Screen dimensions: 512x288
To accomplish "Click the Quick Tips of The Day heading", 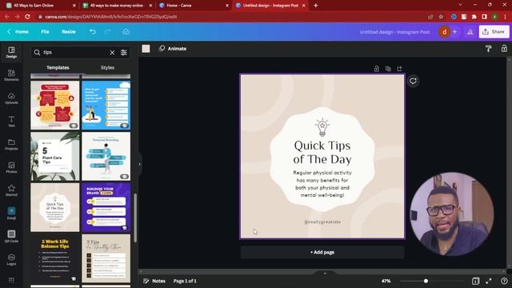I will [322, 153].
